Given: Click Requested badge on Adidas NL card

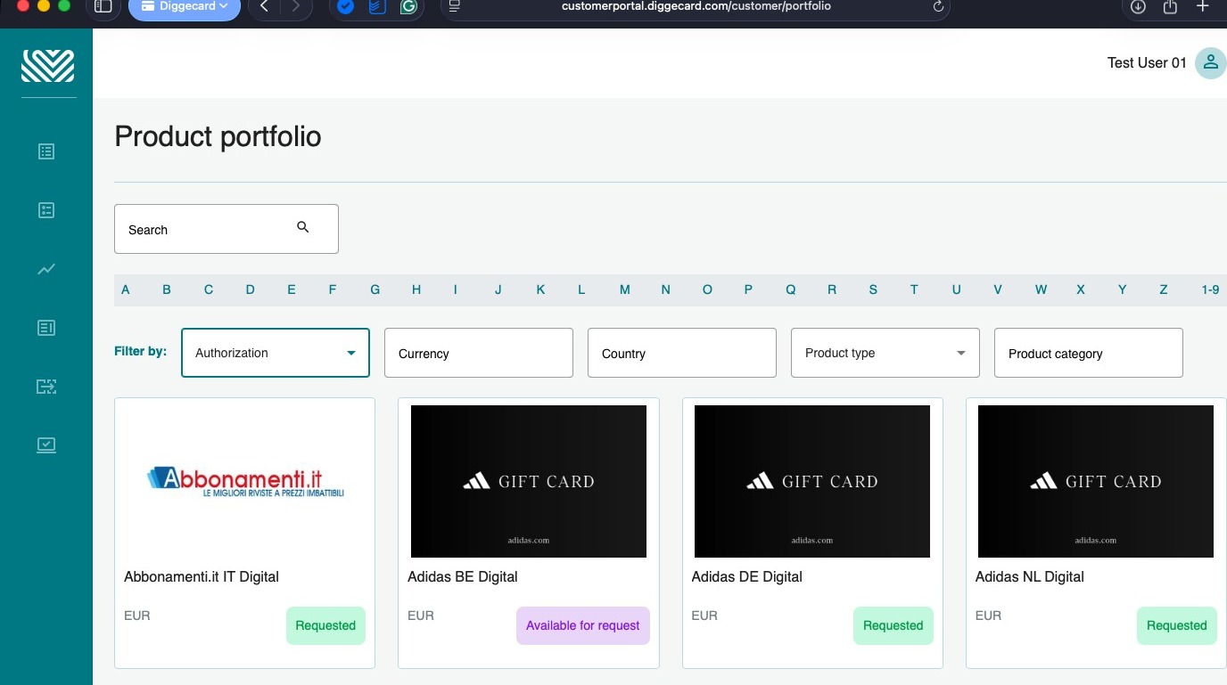Looking at the screenshot, I should (x=1177, y=625).
